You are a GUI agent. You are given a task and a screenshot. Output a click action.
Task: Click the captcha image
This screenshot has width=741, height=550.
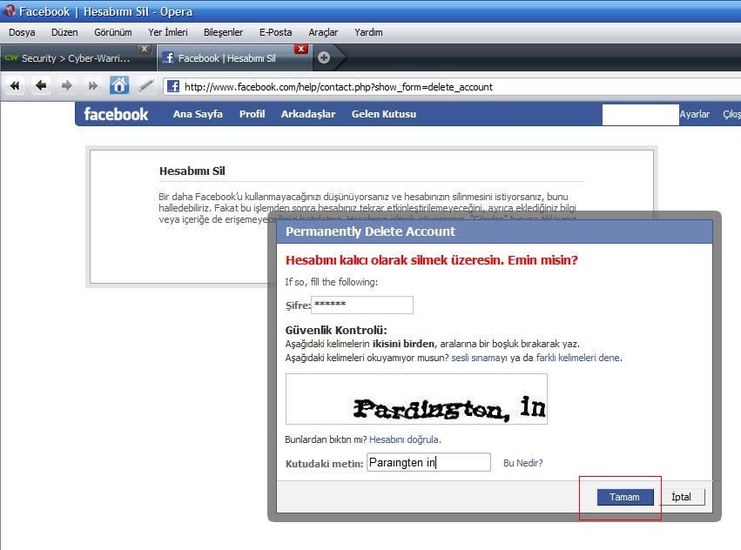(416, 399)
